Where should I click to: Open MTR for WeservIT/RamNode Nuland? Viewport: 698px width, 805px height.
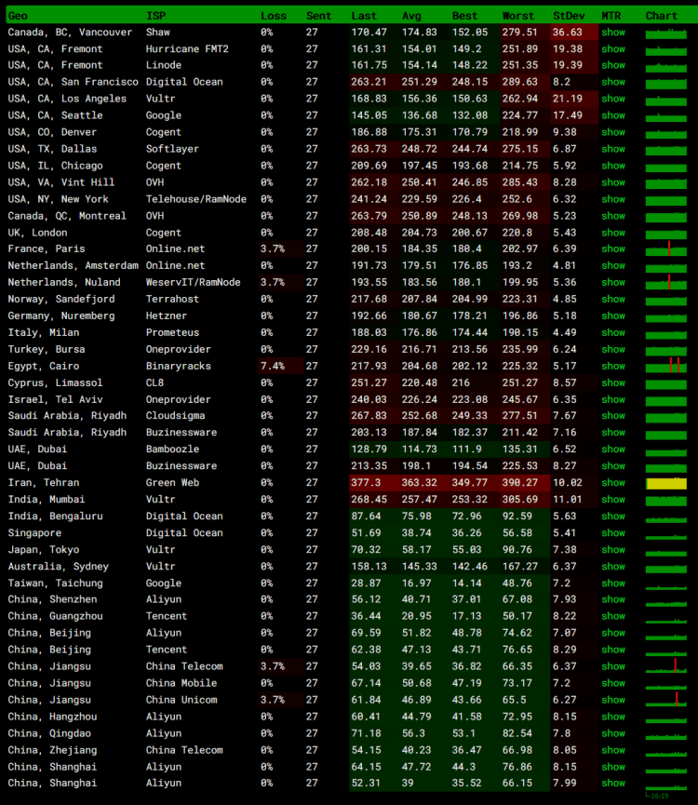coord(613,282)
